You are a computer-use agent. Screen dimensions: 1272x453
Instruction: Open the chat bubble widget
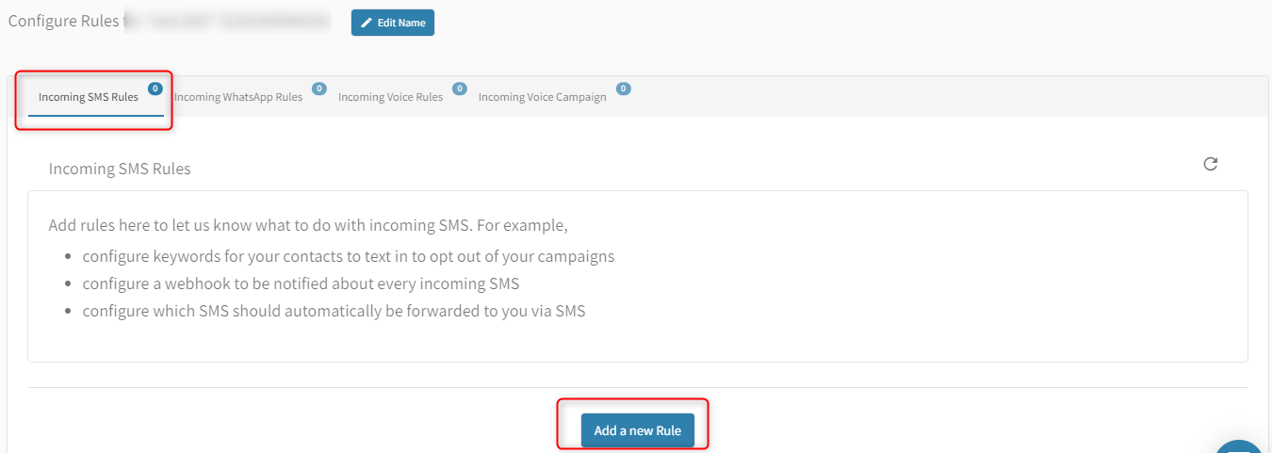pos(1242,445)
